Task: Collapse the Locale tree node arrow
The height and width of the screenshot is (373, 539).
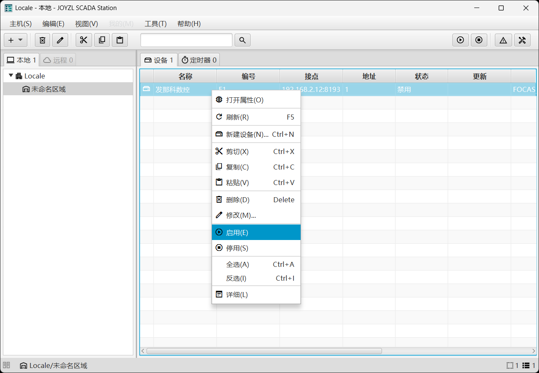Action: click(11, 76)
